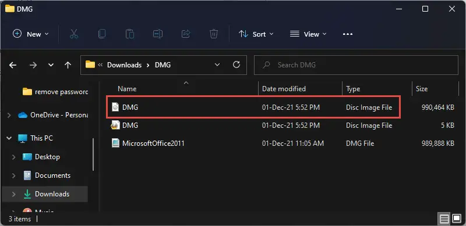
Task: Go up one folder level
Action: [68, 65]
